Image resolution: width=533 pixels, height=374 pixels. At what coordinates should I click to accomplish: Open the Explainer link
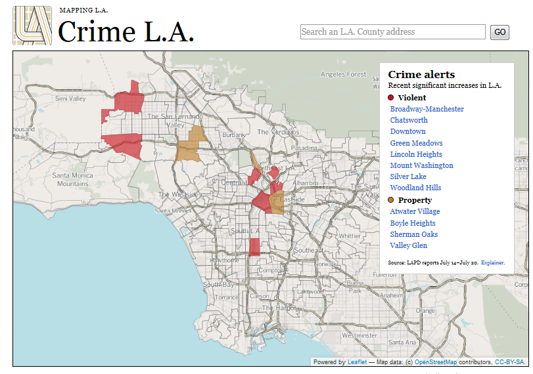492,262
